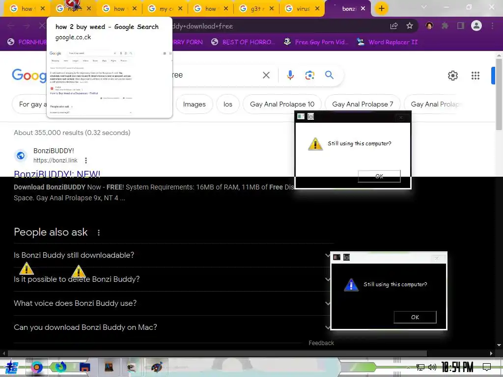Click the Google logo
This screenshot has width=503, height=377.
pyautogui.click(x=29, y=76)
